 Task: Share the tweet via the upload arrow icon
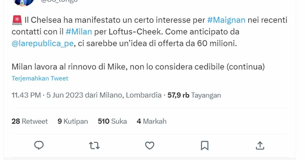[260, 145]
